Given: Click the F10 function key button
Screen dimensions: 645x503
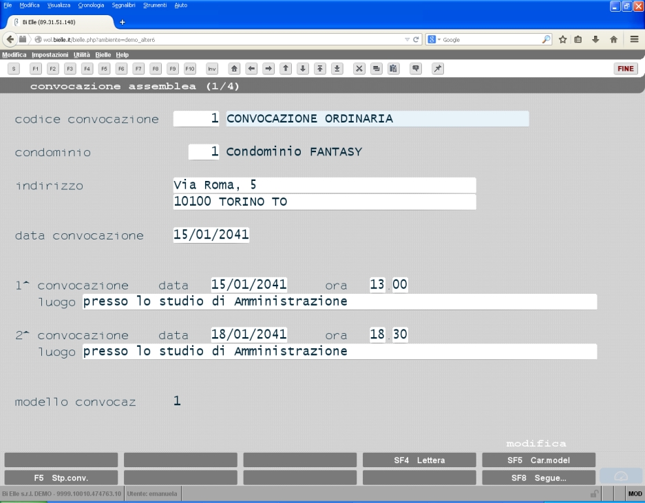Looking at the screenshot, I should click(189, 69).
